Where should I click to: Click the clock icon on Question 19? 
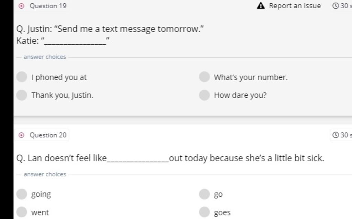336,6
